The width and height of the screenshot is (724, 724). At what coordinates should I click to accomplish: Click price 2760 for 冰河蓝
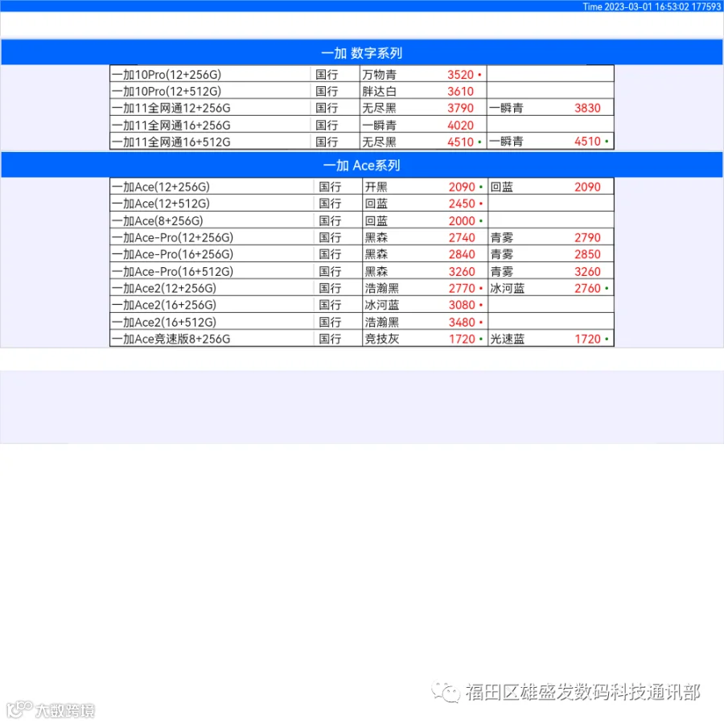587,288
